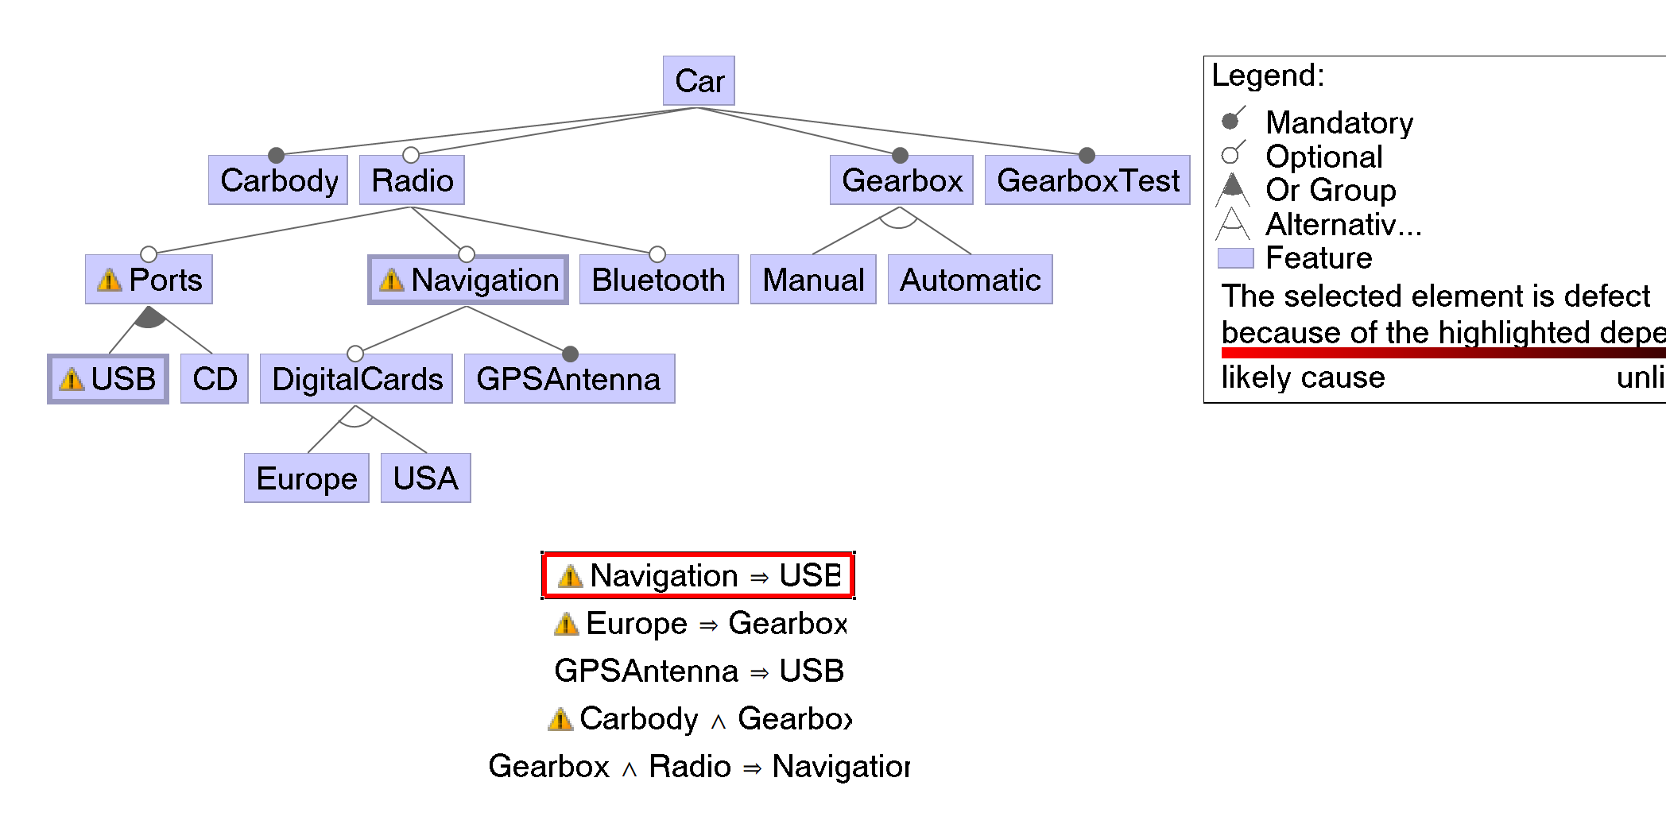The image size is (1666, 828).
Task: Select the Radio feature box
Action: (x=412, y=180)
